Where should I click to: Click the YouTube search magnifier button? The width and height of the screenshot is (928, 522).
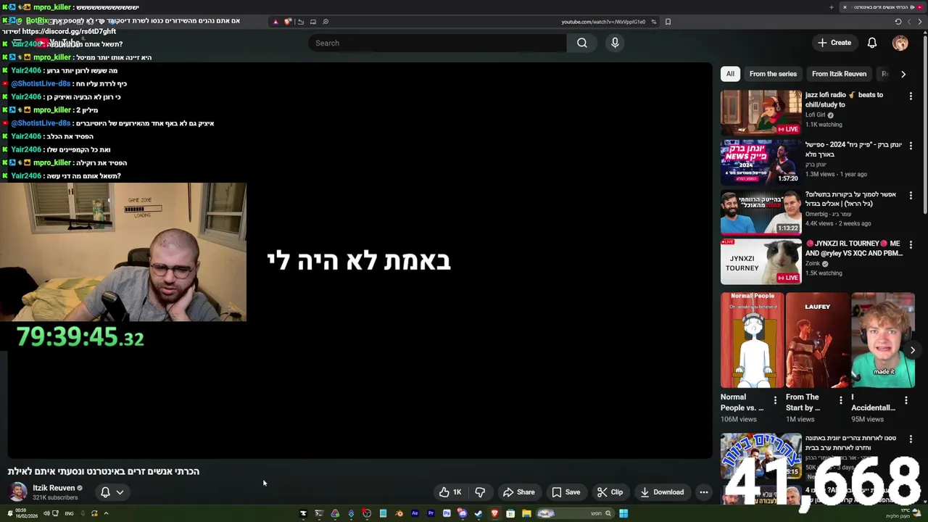coord(581,43)
